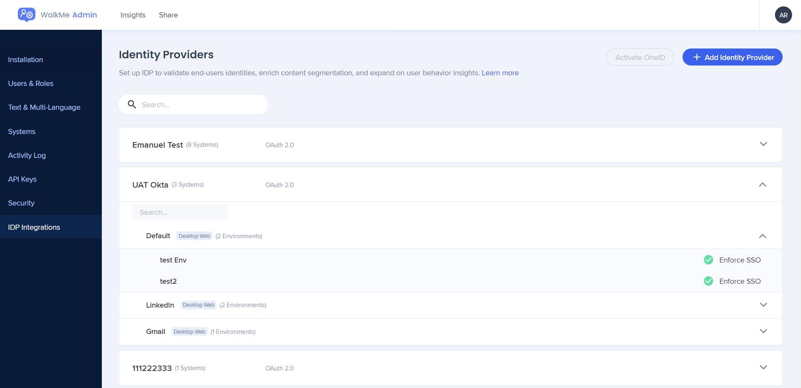The height and width of the screenshot is (388, 801).
Task: Open the AR profile avatar menu
Action: click(784, 15)
